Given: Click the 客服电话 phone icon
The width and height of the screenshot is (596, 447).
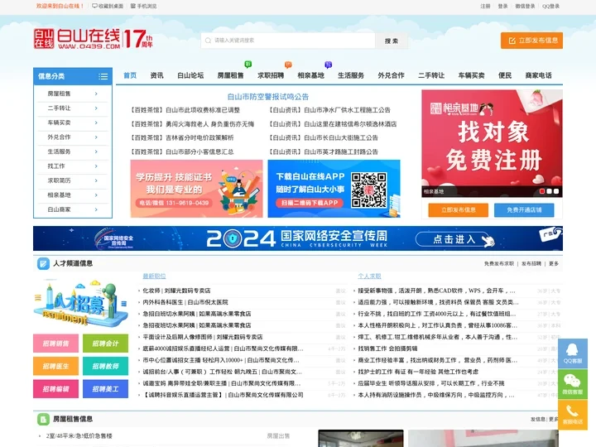Looking at the screenshot, I should pyautogui.click(x=573, y=415).
